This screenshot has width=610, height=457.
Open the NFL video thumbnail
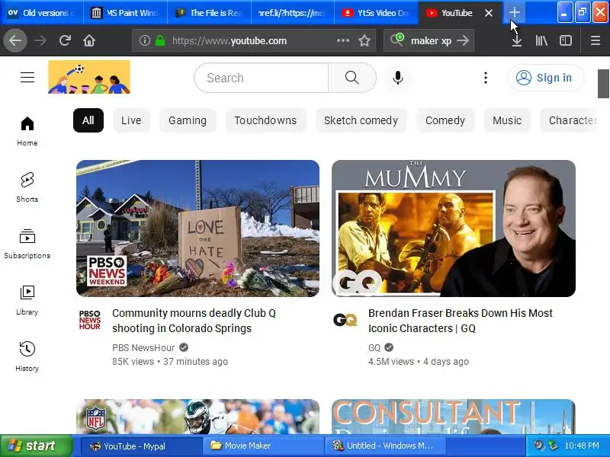197,417
